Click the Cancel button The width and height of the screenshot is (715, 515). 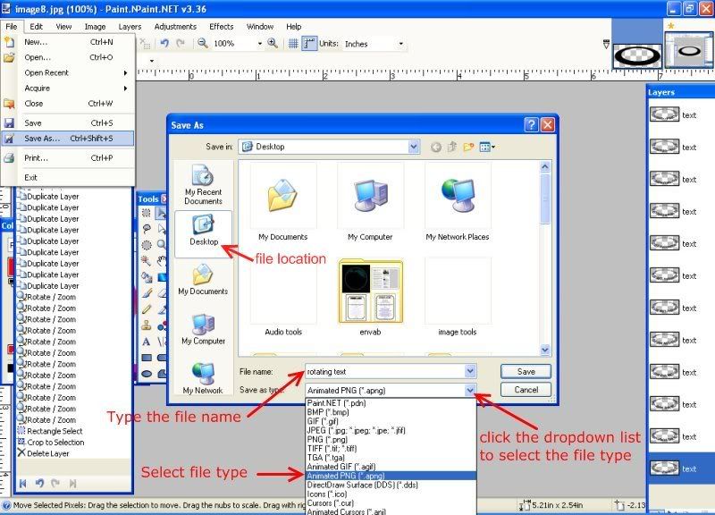[x=525, y=389]
